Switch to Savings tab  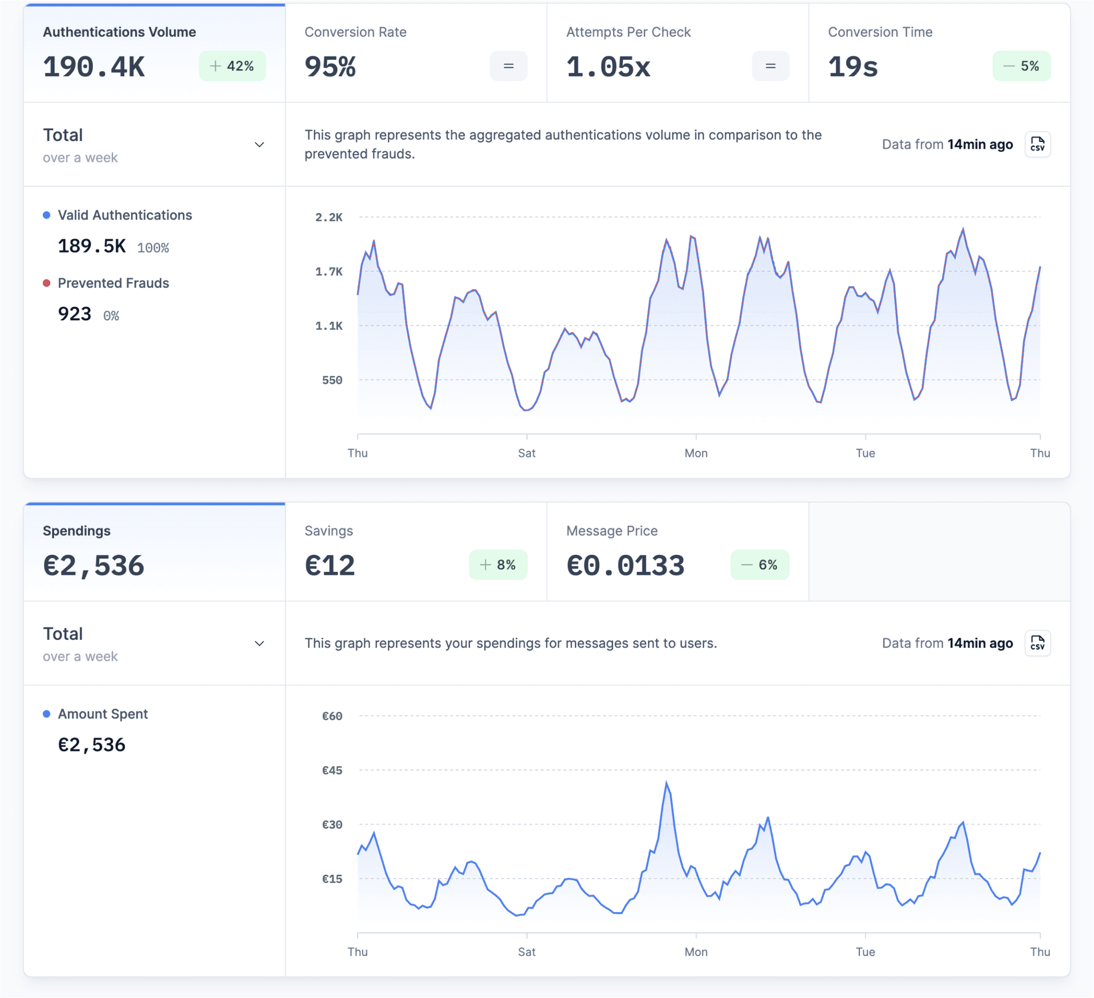pyautogui.click(x=416, y=552)
